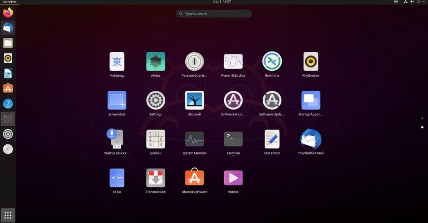Screen dimensions: 428x223
Task: Open Help from the dock
Action: click(8, 104)
